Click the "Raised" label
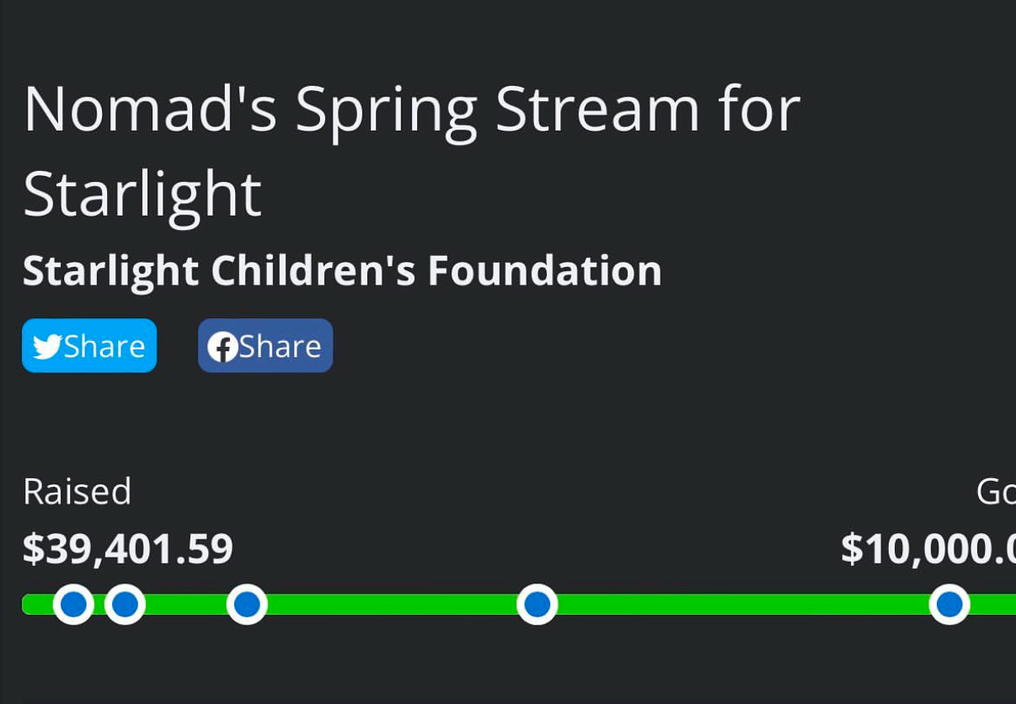This screenshot has height=704, width=1016. tap(77, 492)
